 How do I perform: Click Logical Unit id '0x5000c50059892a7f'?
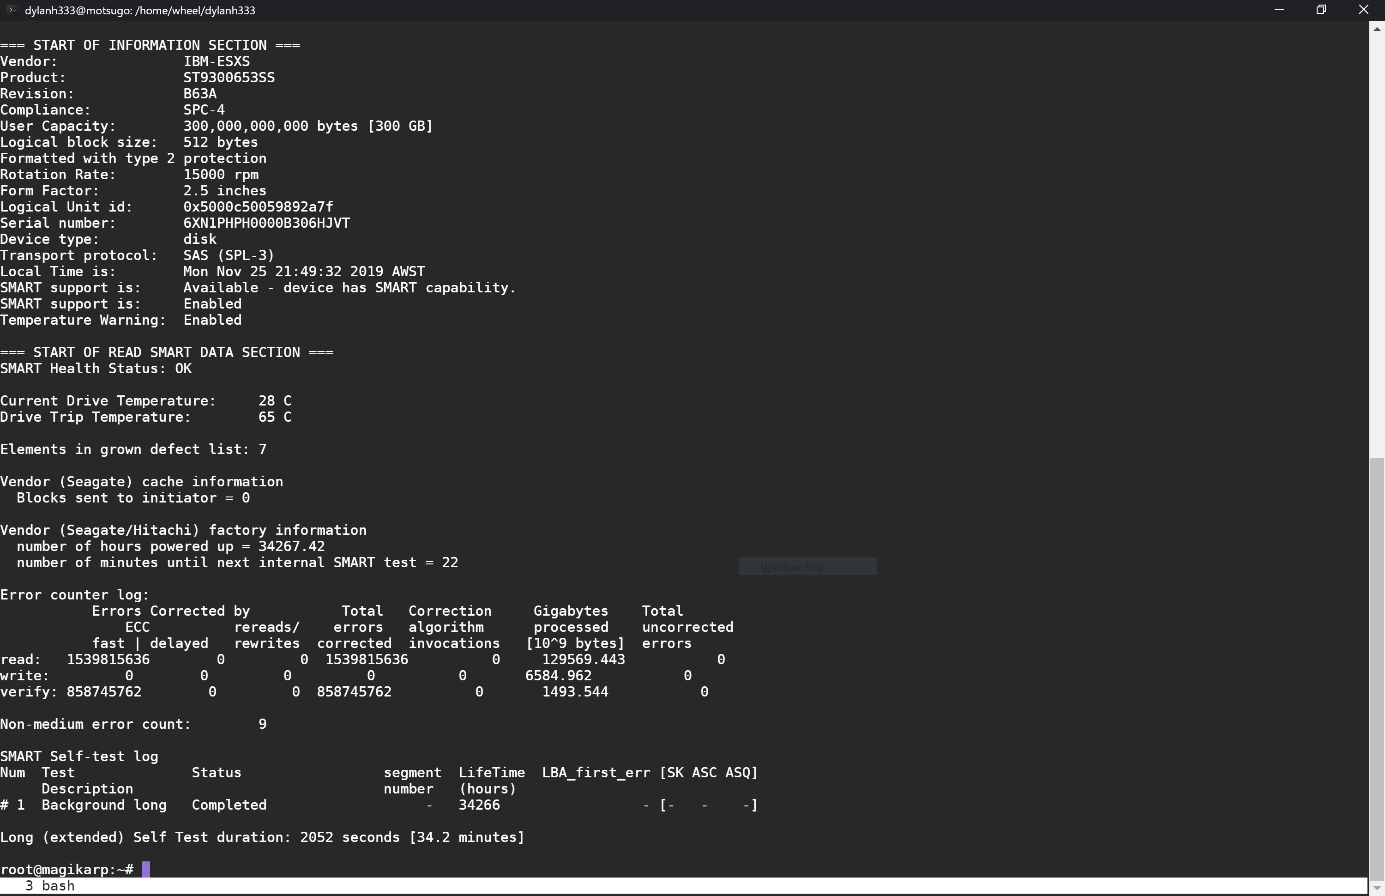[258, 207]
